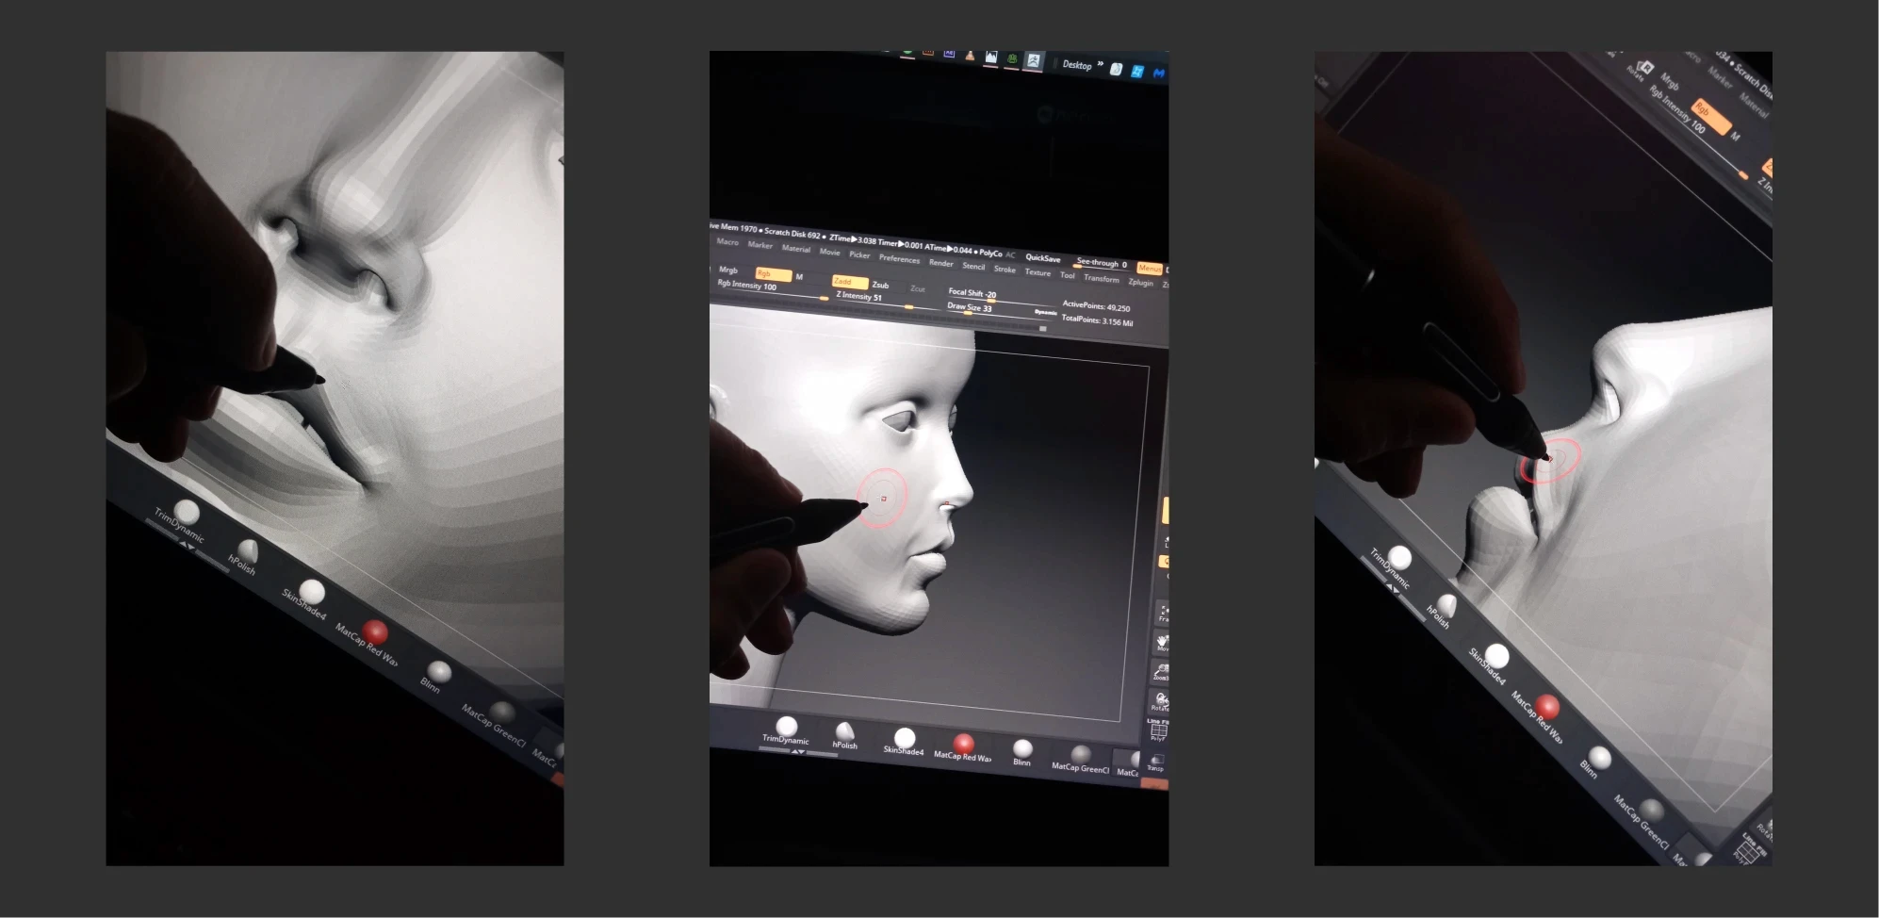Click the TrimDynamic up-down arrows in middle photo
Viewport: 1879px width, 918px height.
798,751
